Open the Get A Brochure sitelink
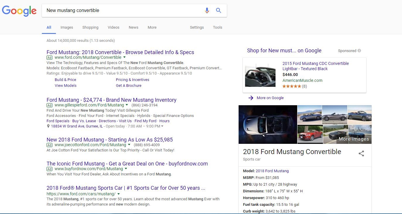402x214 pixels. pyautogui.click(x=129, y=86)
